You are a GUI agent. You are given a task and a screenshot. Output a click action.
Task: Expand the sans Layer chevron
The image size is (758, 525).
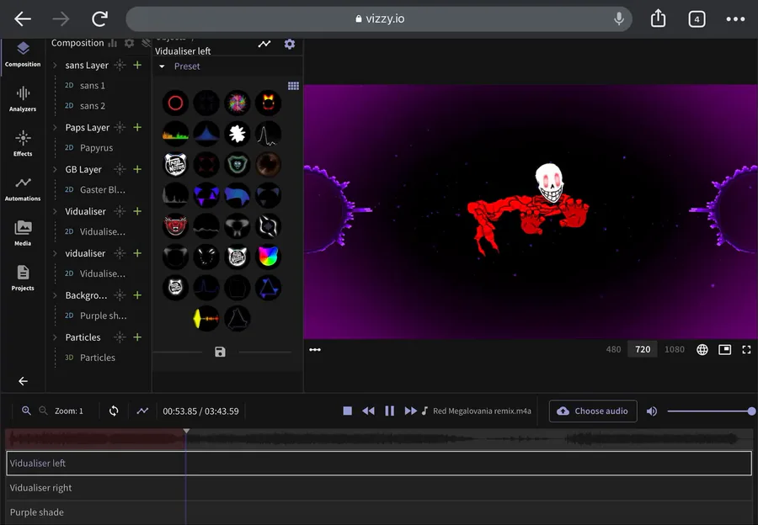[x=55, y=65]
